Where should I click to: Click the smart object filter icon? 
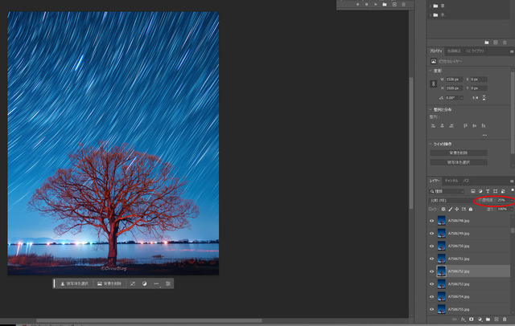click(503, 191)
